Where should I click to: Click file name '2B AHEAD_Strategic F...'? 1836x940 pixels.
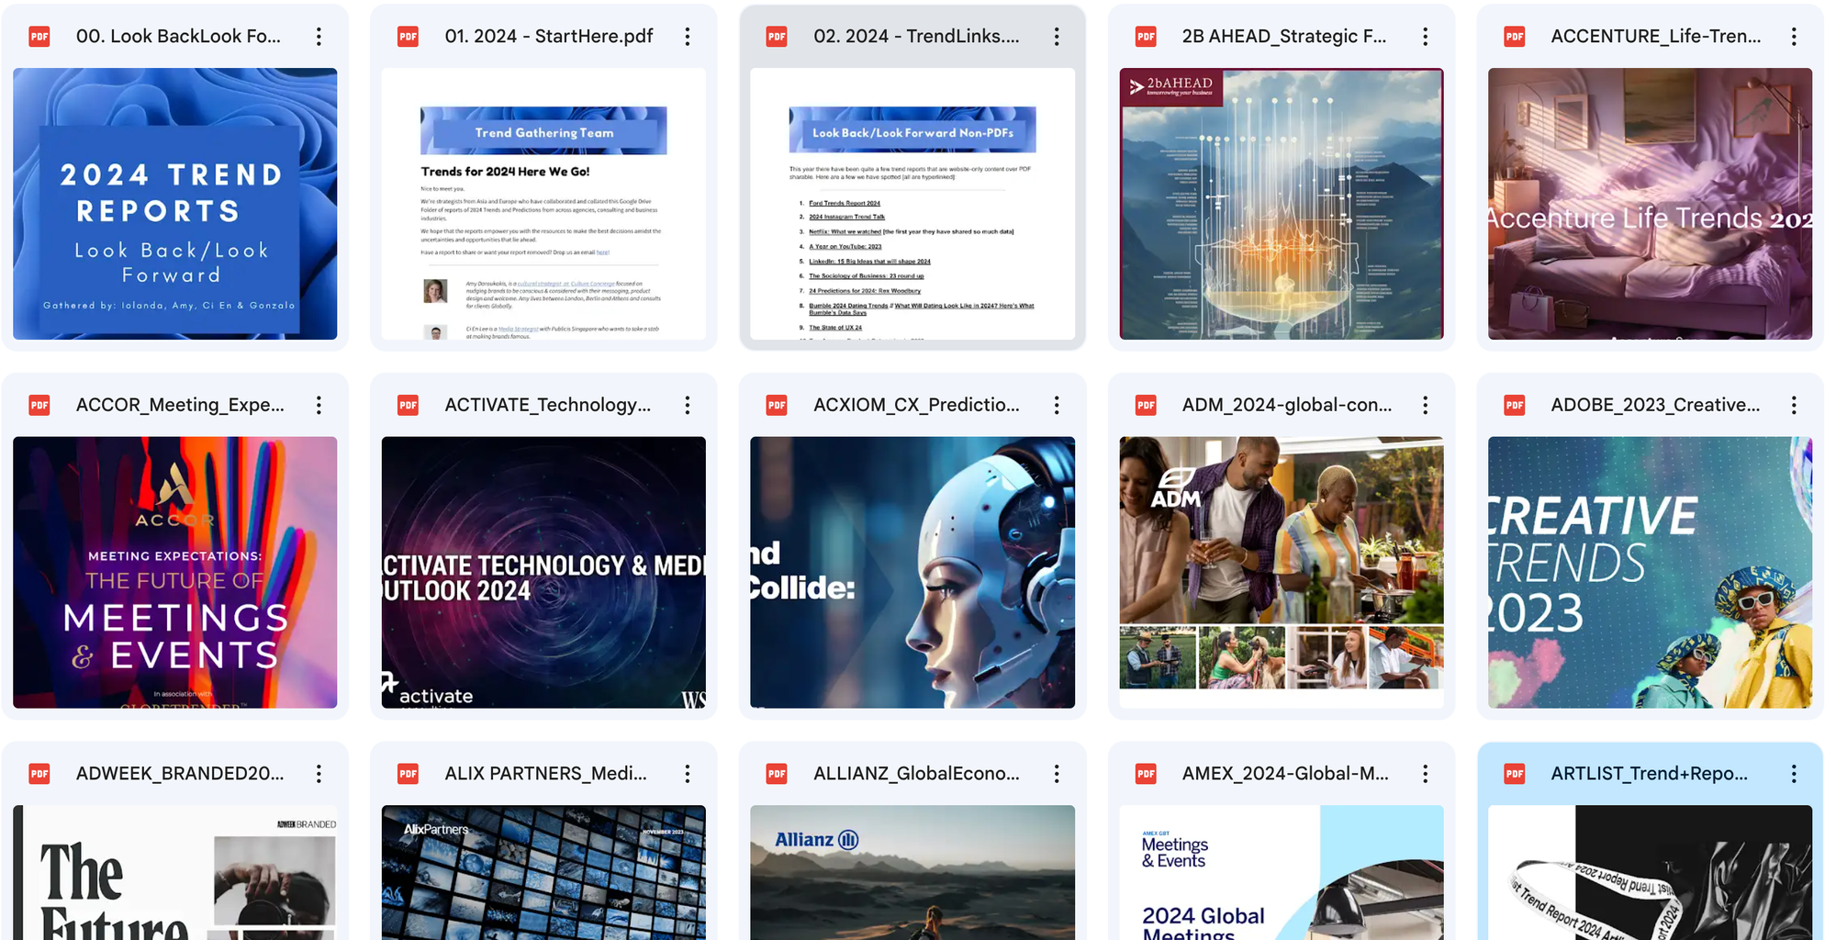pos(1284,37)
